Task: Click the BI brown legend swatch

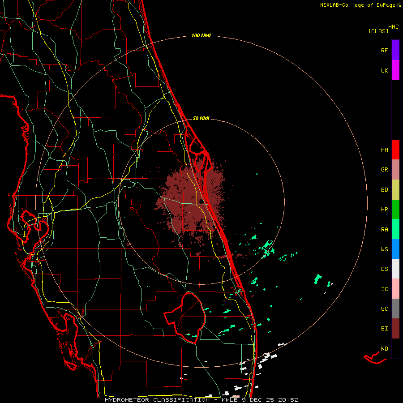Action: click(x=395, y=329)
